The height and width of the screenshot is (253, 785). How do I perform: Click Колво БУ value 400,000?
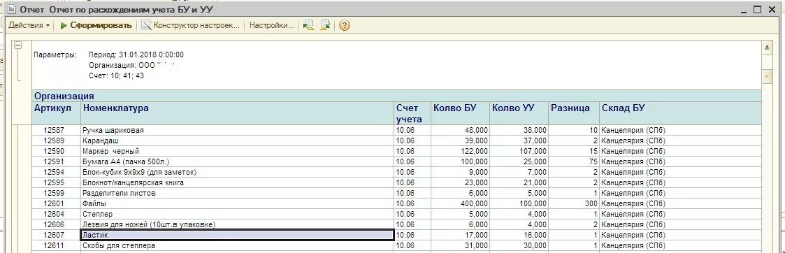tap(474, 204)
